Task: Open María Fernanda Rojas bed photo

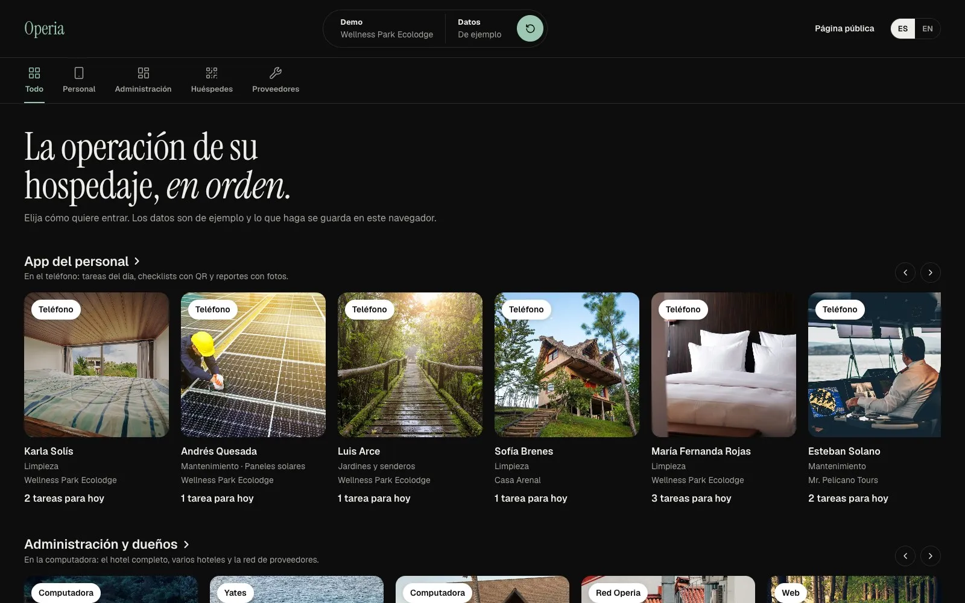Action: (724, 365)
